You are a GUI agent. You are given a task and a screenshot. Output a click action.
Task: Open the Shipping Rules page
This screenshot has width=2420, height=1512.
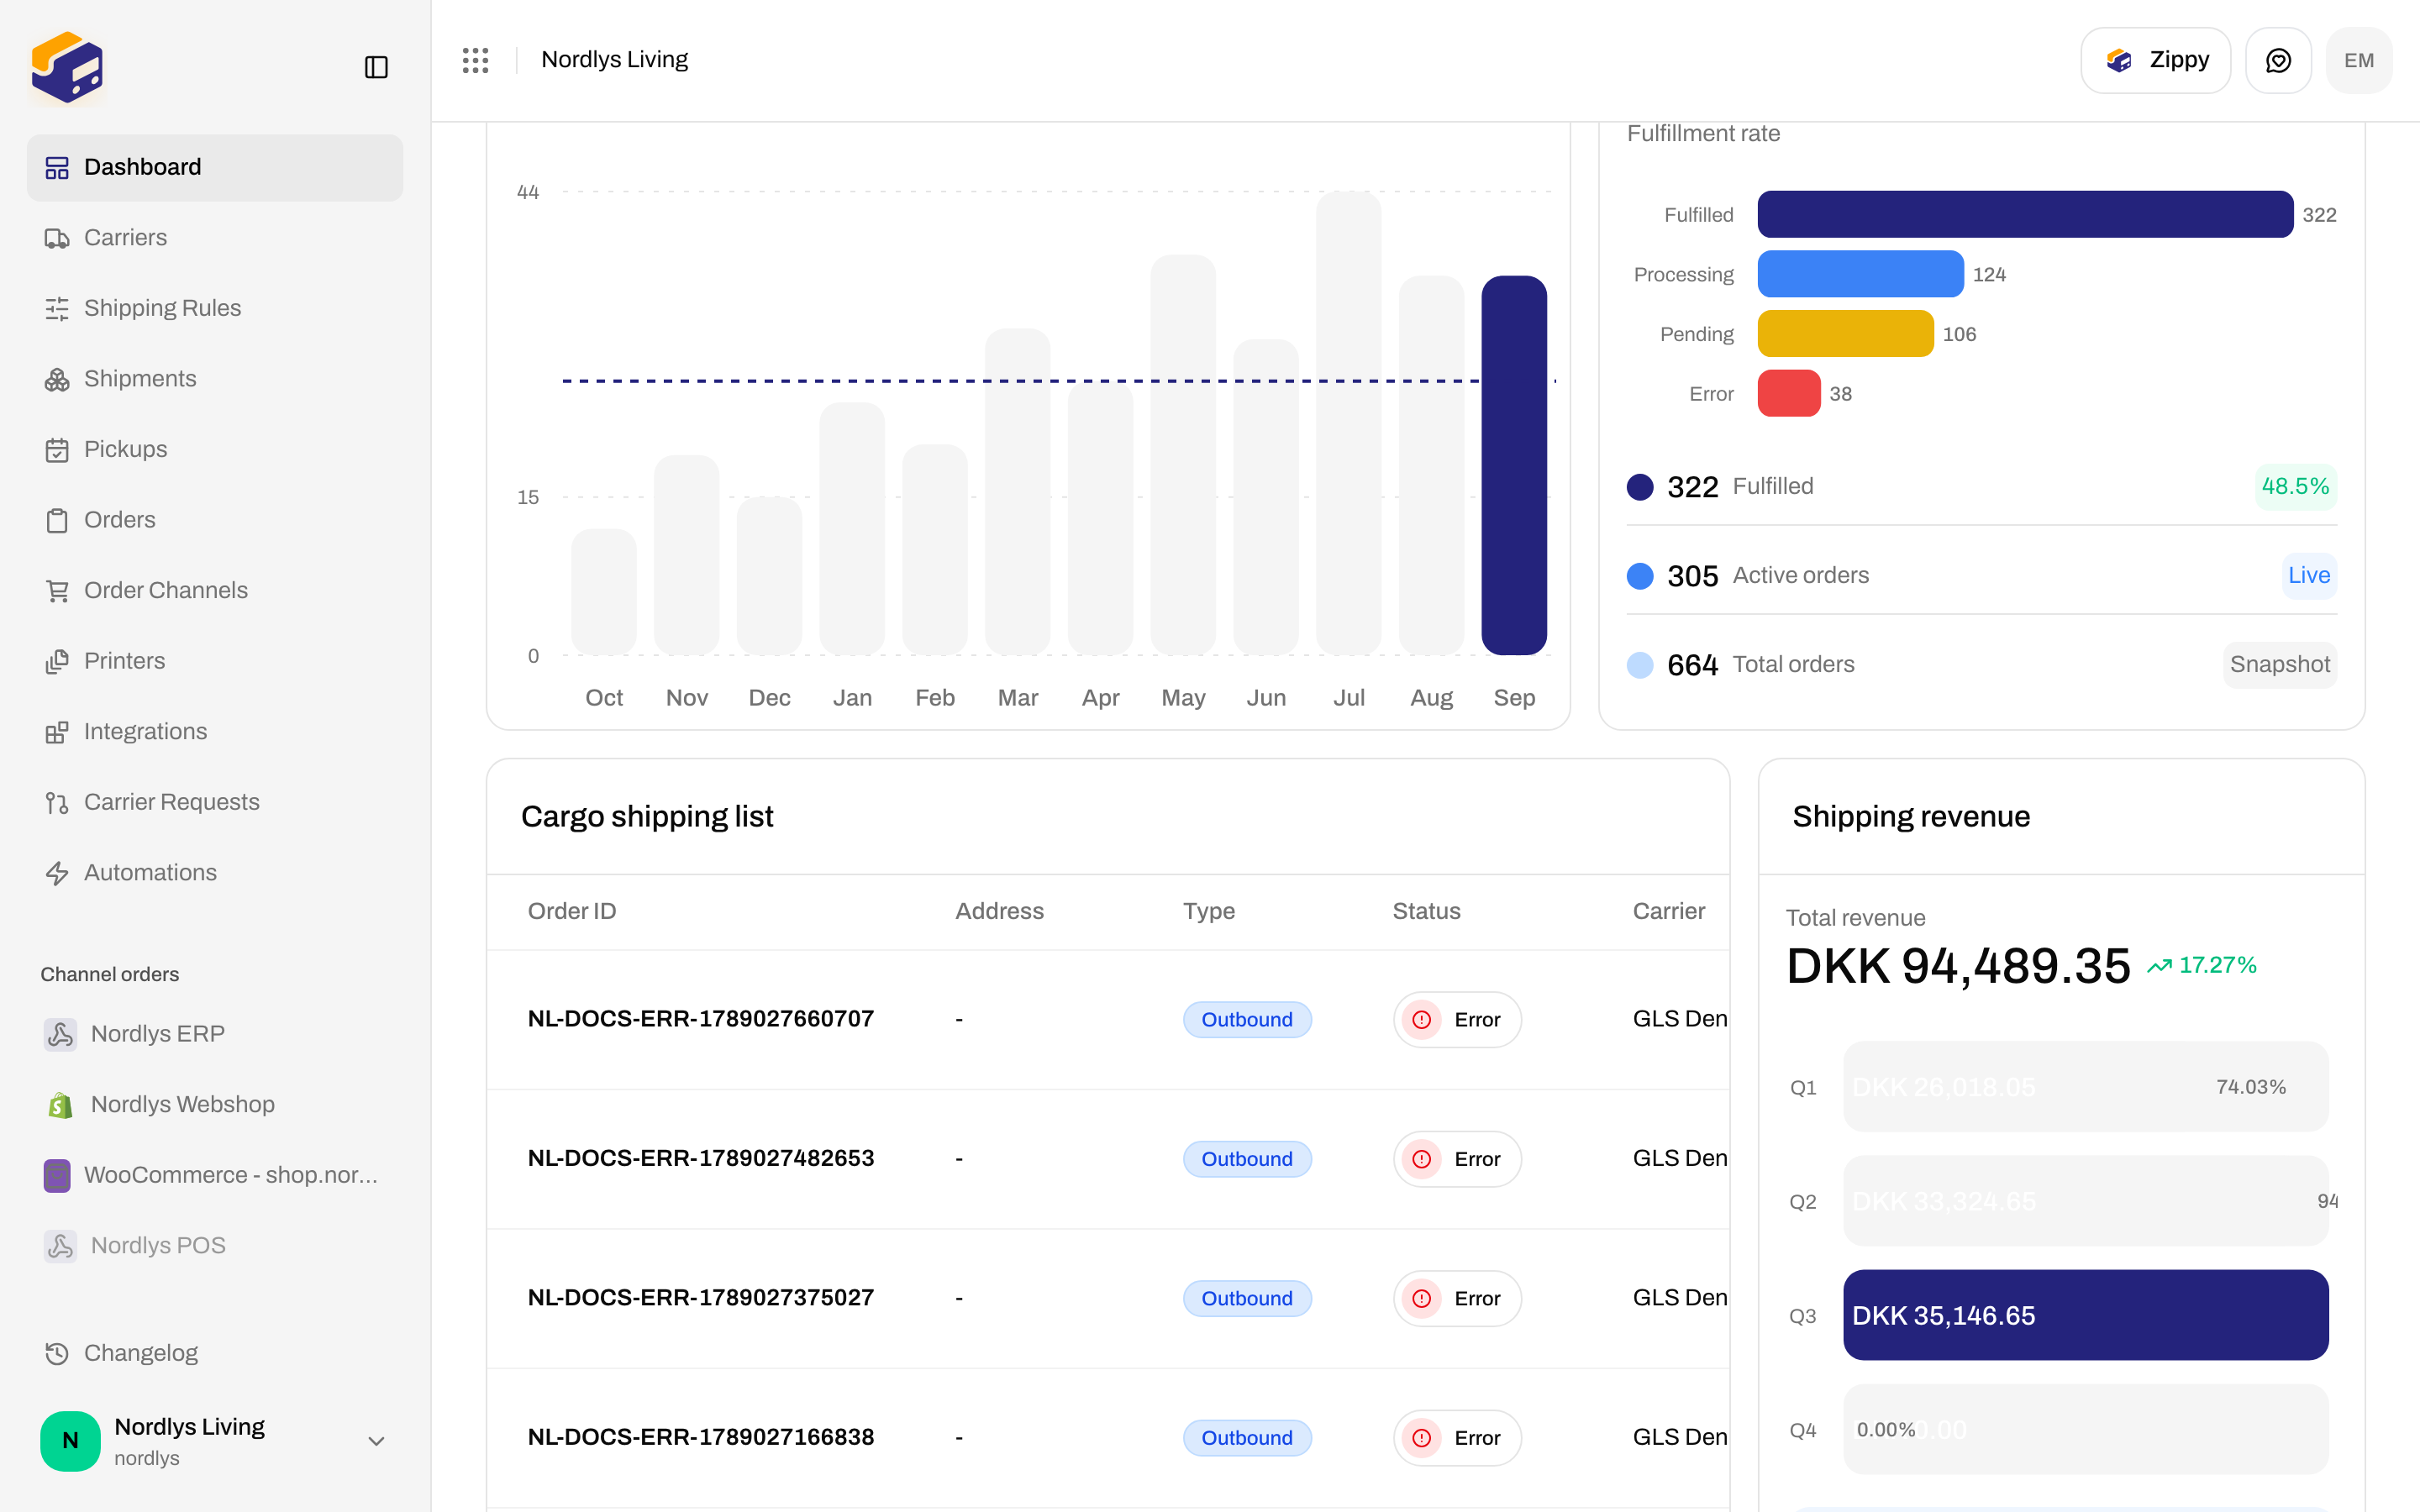click(x=215, y=308)
